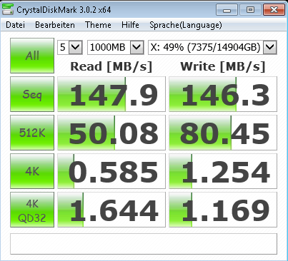Click the Seq write result 146.3
The height and width of the screenshot is (261, 288).
click(x=223, y=94)
